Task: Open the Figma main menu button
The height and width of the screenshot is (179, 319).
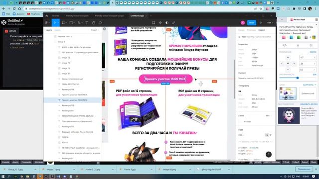Action: tap(47, 23)
